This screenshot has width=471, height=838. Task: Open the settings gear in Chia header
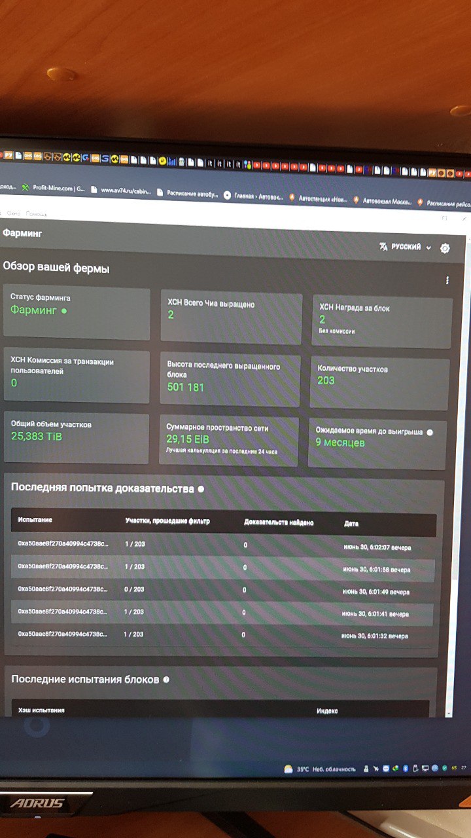tap(445, 248)
